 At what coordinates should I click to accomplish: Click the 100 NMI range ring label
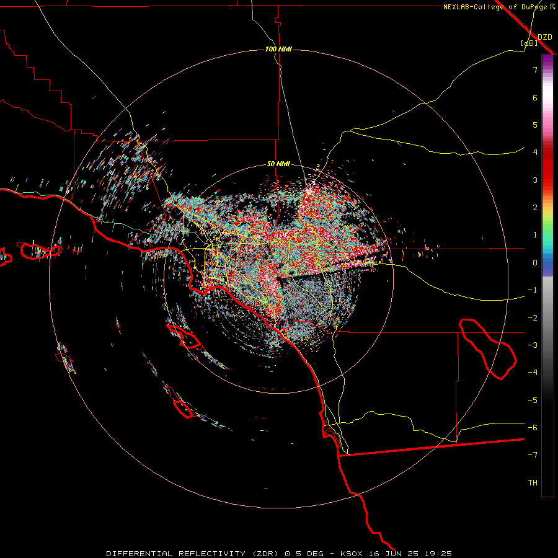pyautogui.click(x=278, y=49)
